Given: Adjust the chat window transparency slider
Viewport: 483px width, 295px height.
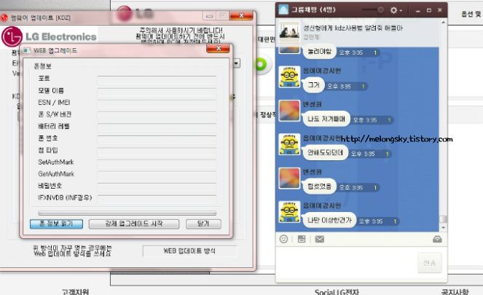Looking at the screenshot, I should [x=373, y=10].
